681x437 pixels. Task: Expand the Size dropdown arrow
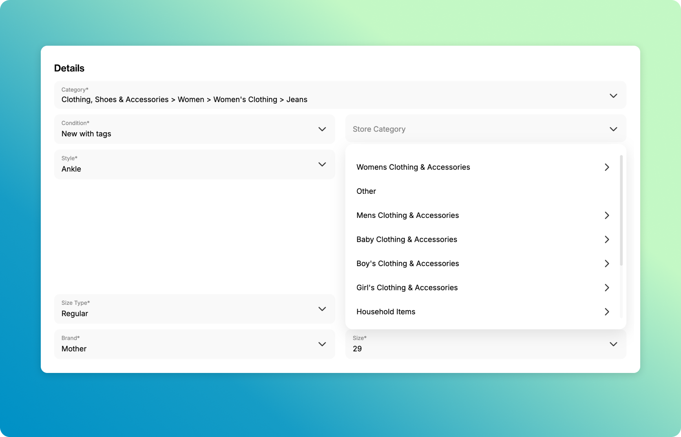(613, 344)
